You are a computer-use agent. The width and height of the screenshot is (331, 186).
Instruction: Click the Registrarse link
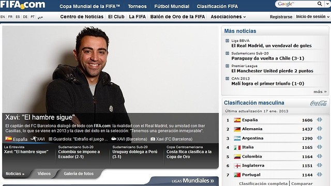click(x=281, y=17)
